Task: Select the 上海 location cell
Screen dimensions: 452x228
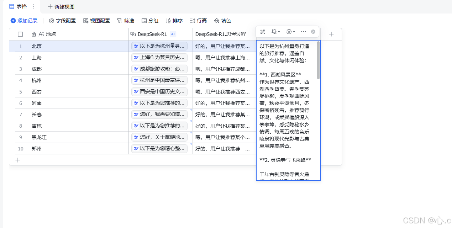Action: pos(78,58)
